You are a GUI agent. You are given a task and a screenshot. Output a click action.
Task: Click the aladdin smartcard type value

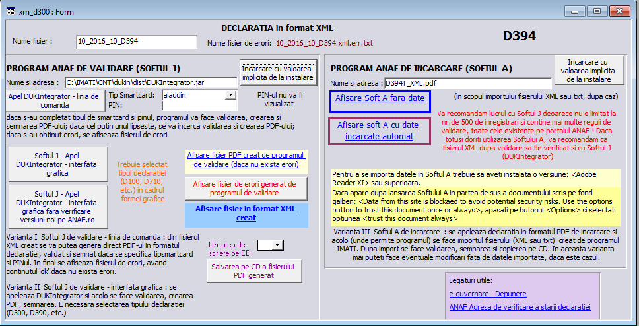pyautogui.click(x=193, y=94)
